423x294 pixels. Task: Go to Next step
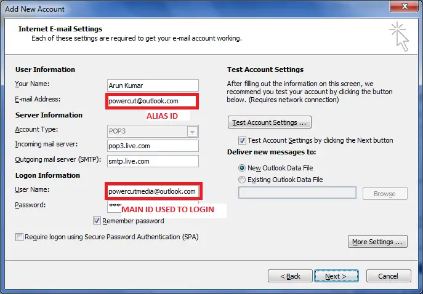click(336, 276)
